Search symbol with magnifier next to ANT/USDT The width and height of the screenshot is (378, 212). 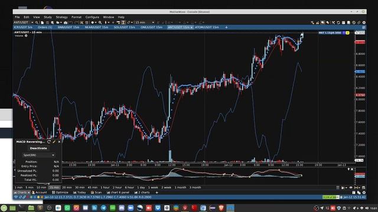(37, 22)
